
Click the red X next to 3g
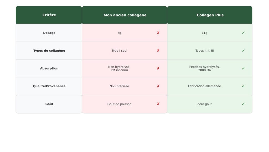pyautogui.click(x=158, y=33)
